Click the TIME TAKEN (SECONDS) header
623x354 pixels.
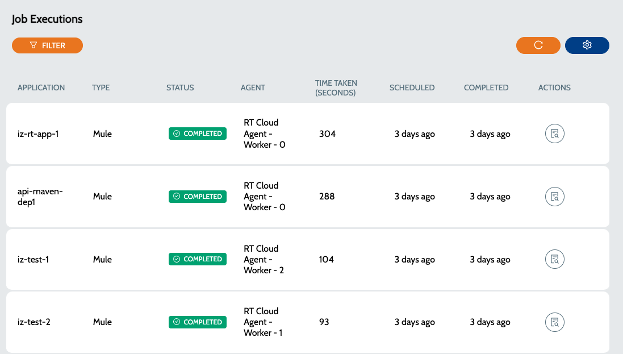(x=336, y=88)
